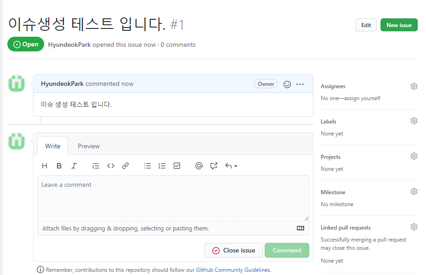Screen dimensions: 426x275
Task: Click the Assignees sidebar heading
Action: coord(333,86)
